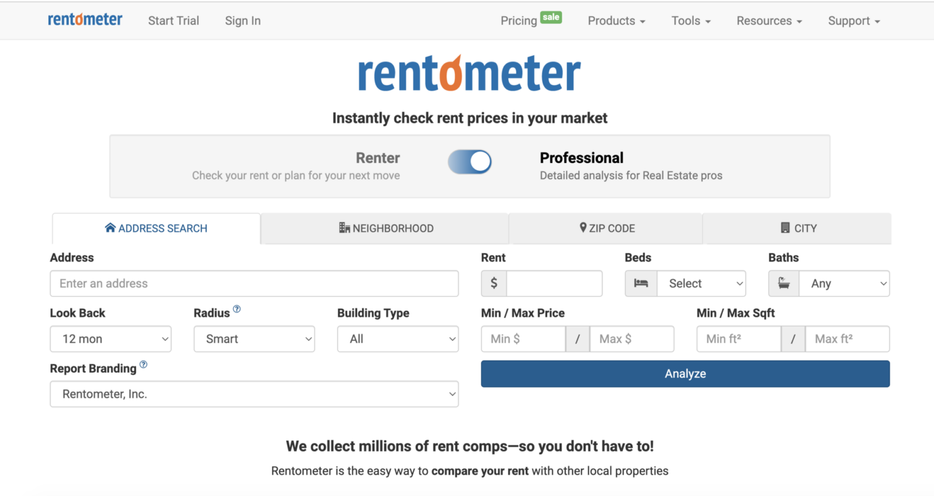Click the green sale badge next to Pricing

point(552,16)
